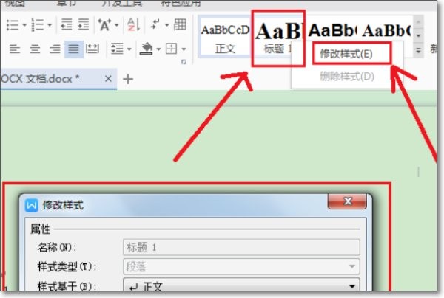Apply the 正文 style from gallery

coord(223,37)
